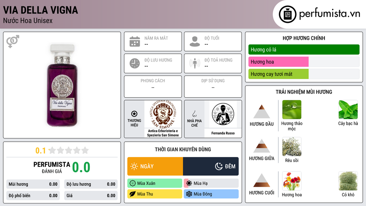Click the Dịp sử dụng info box

213,87
